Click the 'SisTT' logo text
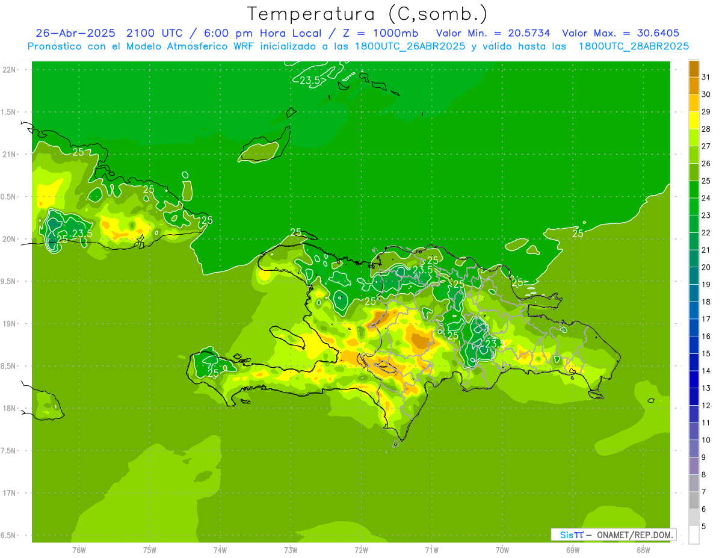 pyautogui.click(x=571, y=535)
